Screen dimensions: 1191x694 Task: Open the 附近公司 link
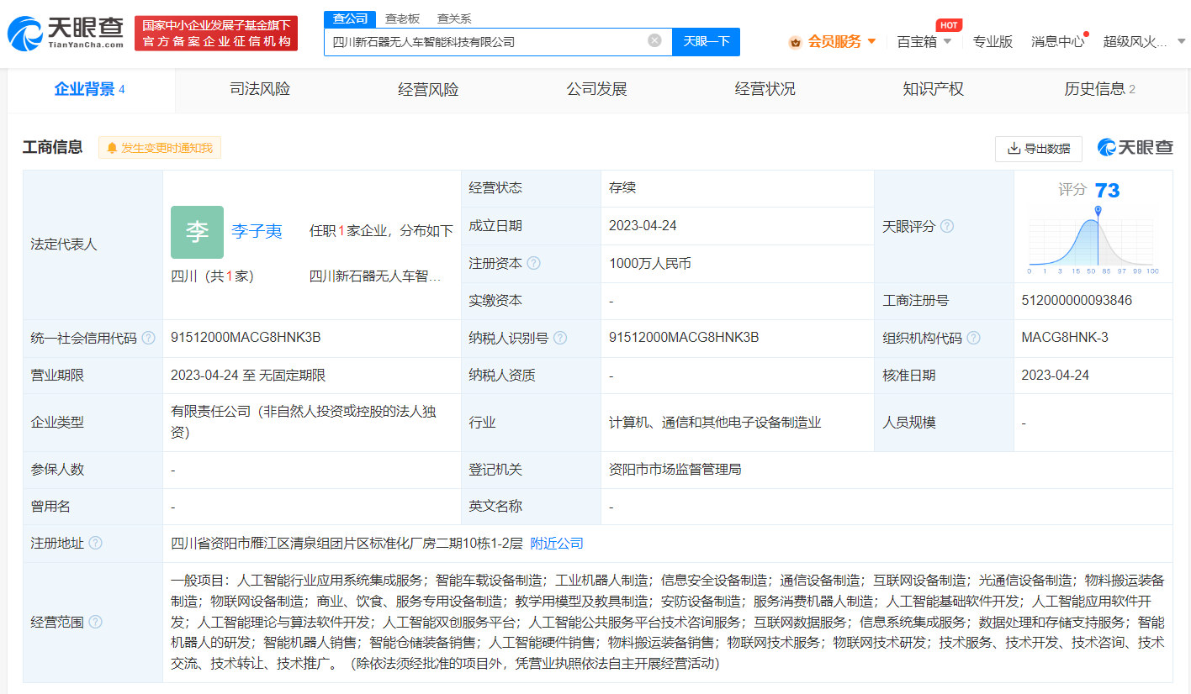point(557,544)
